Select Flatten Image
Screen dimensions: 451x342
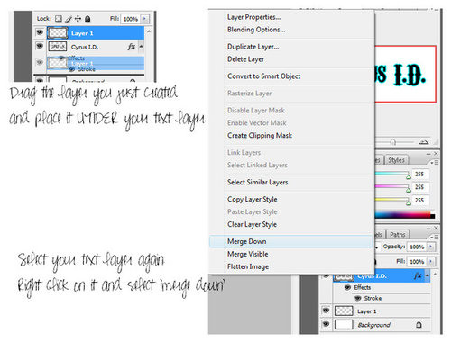coord(248,266)
